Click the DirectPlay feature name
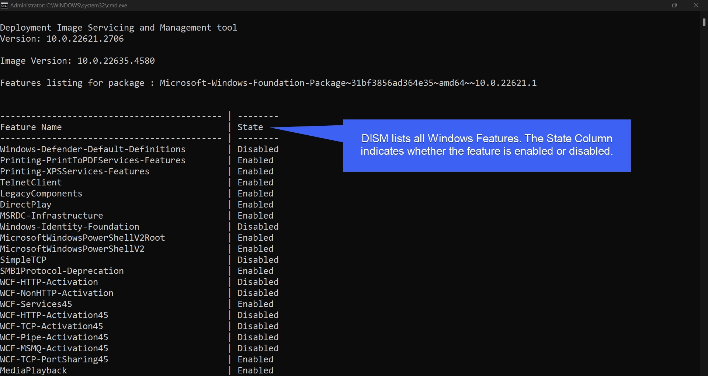Screen dimensions: 708x376 26,205
